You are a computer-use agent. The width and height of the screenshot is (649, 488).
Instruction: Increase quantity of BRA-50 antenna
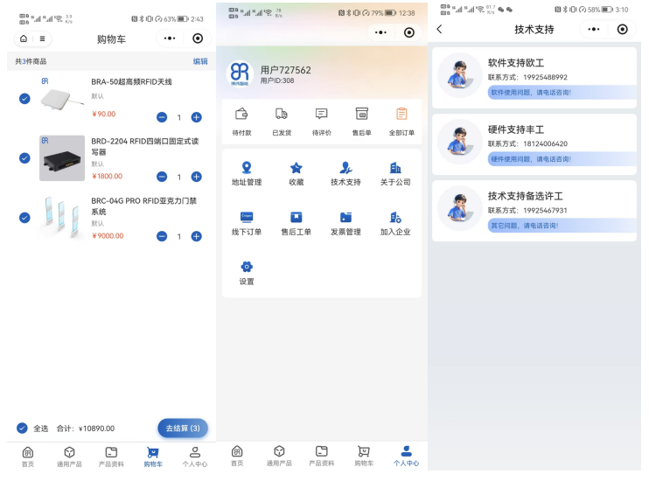coord(196,117)
